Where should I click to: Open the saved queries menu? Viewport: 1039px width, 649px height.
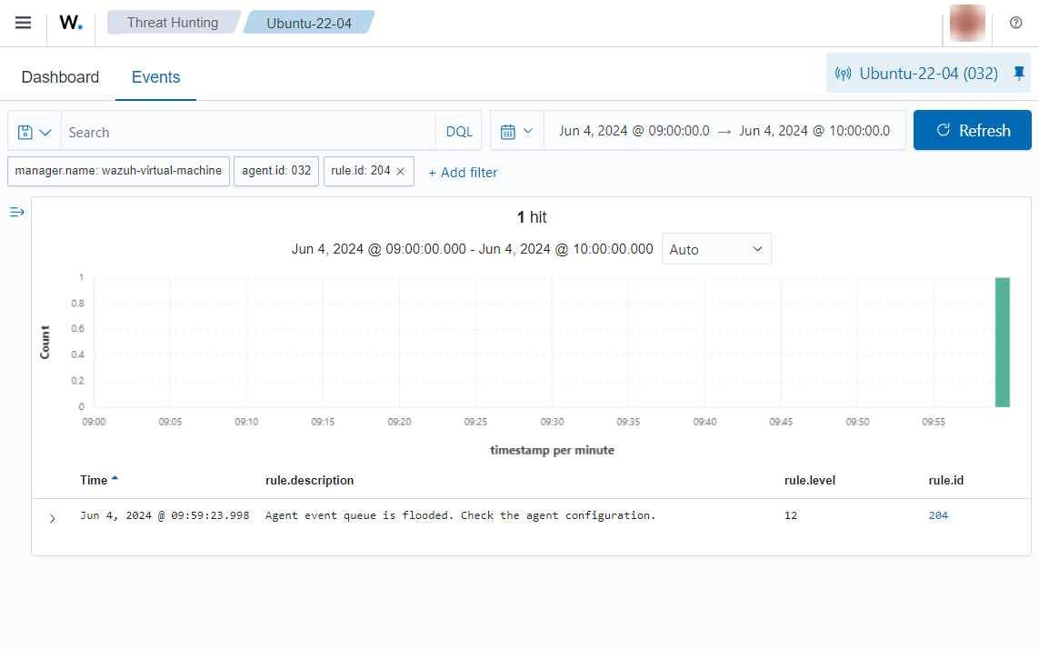click(x=35, y=132)
